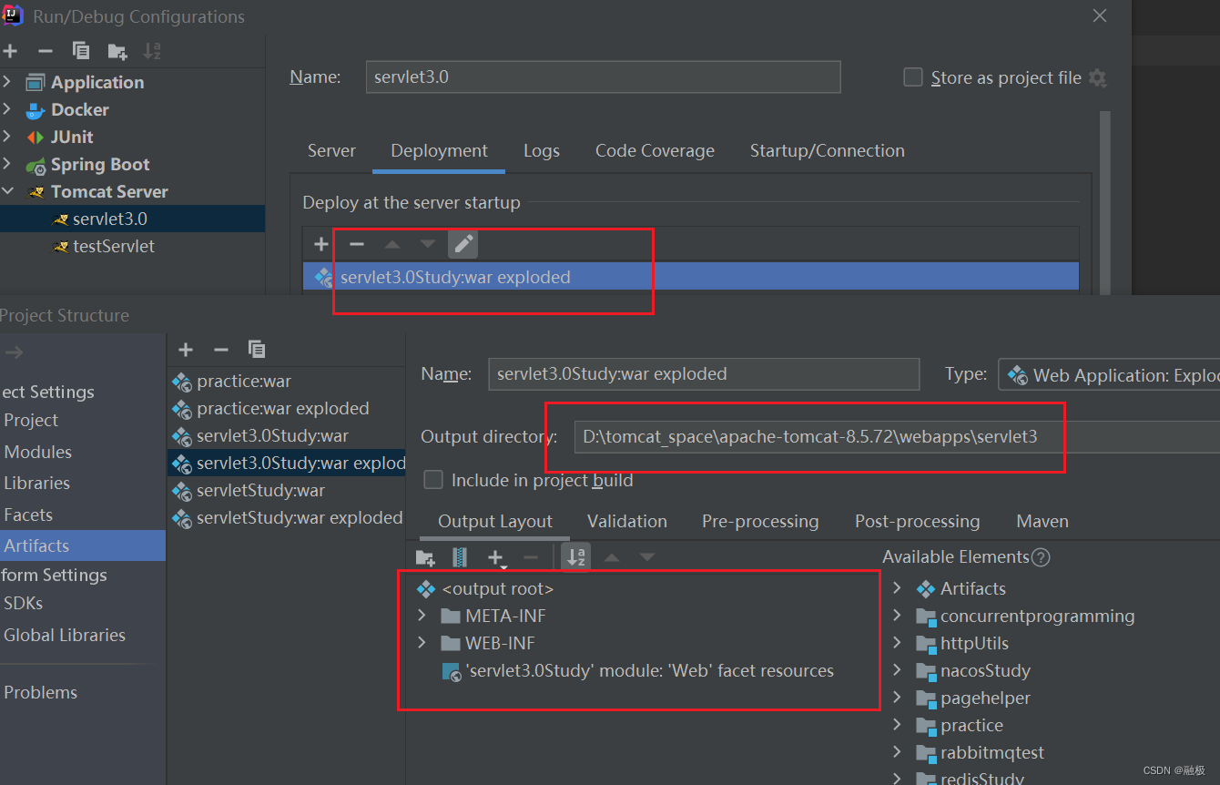Toggle Include in project build checkbox
The height and width of the screenshot is (785, 1220).
click(x=434, y=480)
